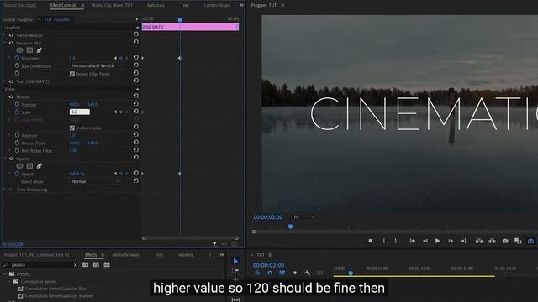Toggle Opacity effect on or off
The image size is (538, 302).
[x=11, y=159]
